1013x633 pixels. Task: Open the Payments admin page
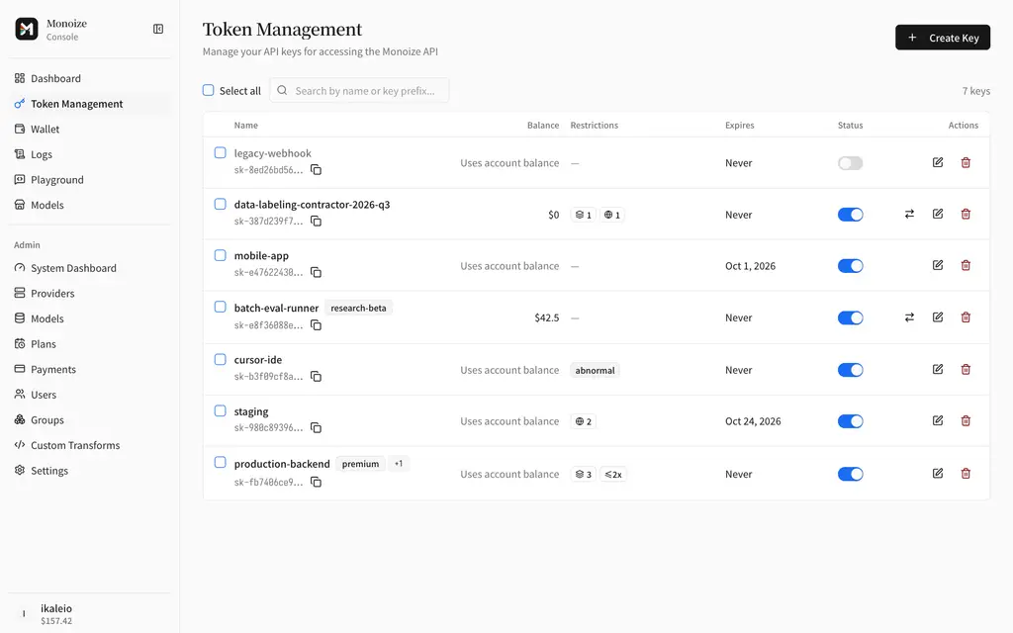pyautogui.click(x=89, y=370)
